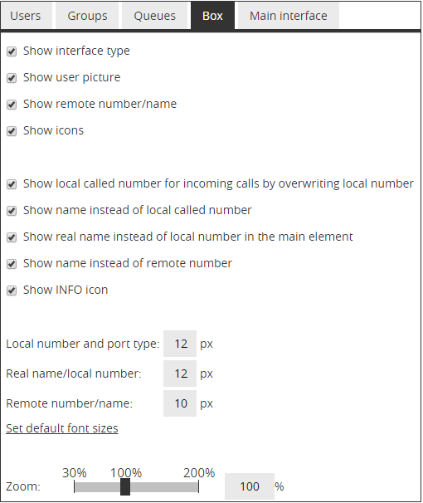Toggle Show real name in main element
This screenshot has height=503, width=423.
(x=12, y=237)
